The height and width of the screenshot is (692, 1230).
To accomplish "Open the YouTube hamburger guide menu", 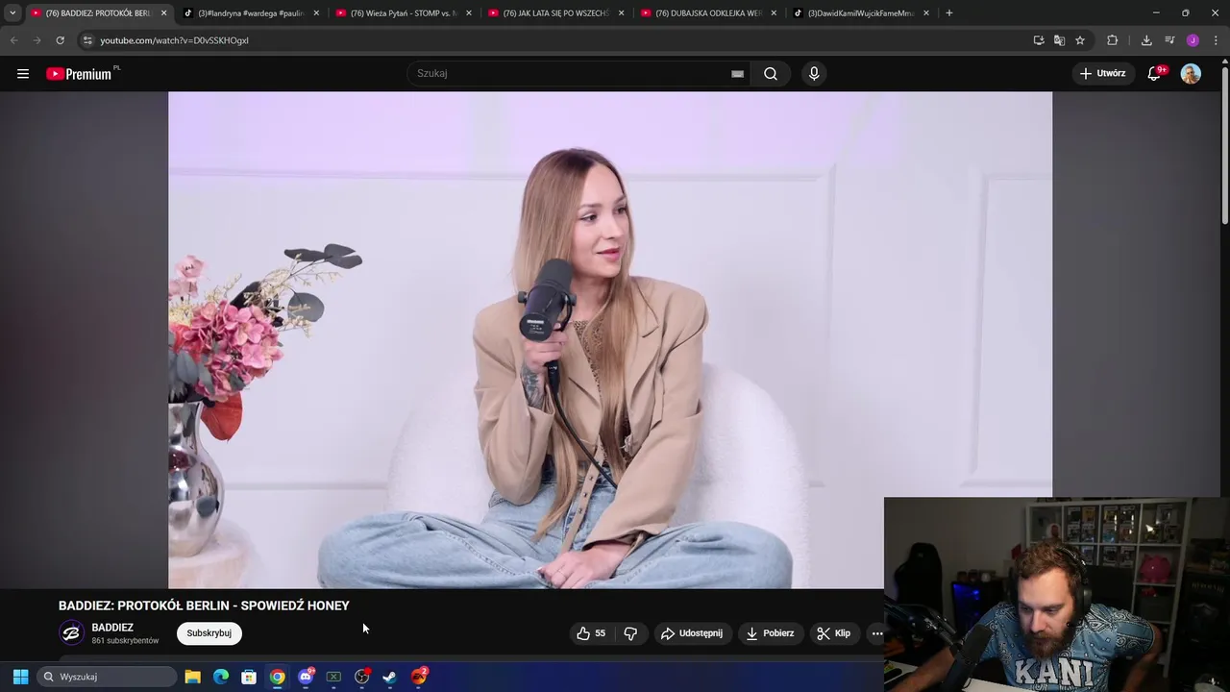I will click(x=23, y=73).
